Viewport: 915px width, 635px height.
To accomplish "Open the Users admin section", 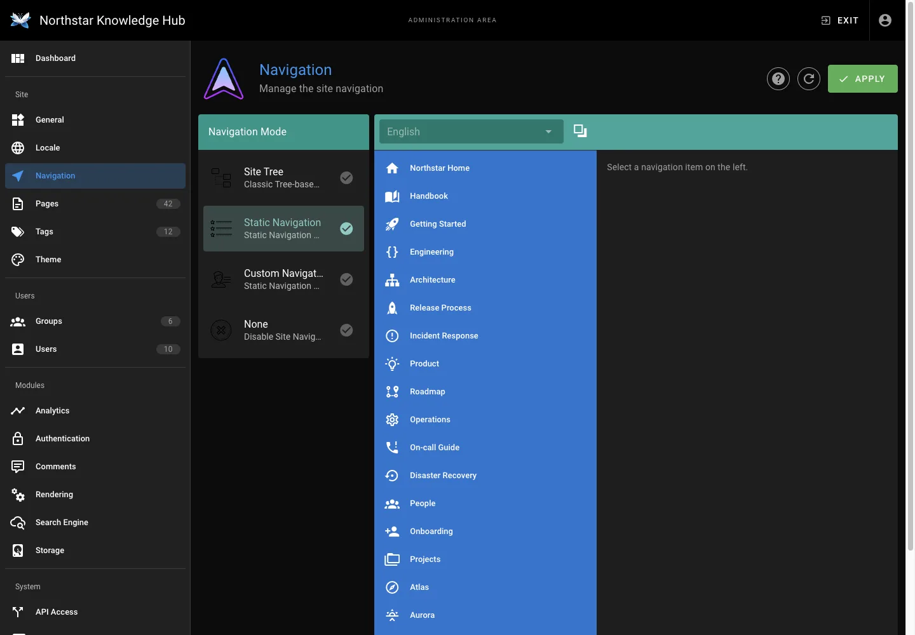I will point(95,349).
